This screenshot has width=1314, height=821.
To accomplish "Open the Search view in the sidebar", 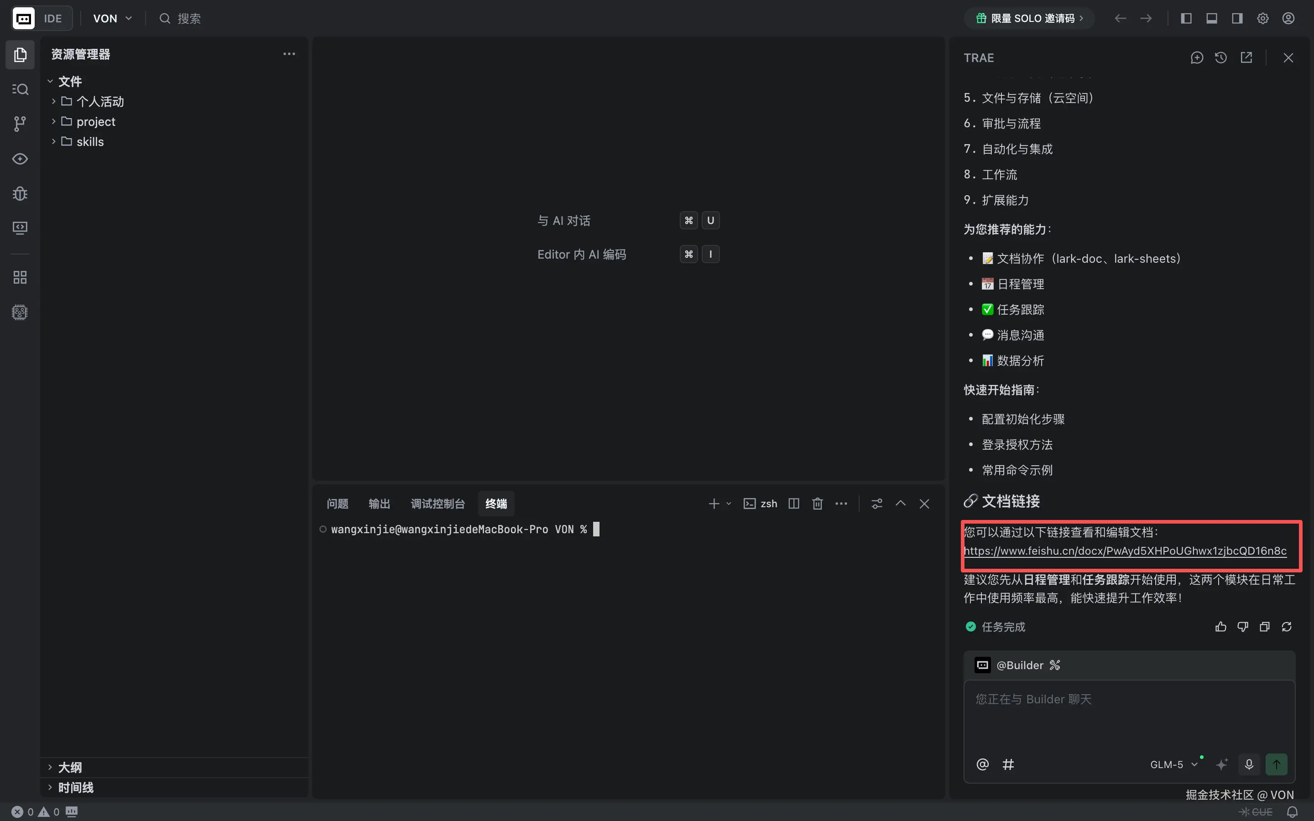I will coord(20,89).
